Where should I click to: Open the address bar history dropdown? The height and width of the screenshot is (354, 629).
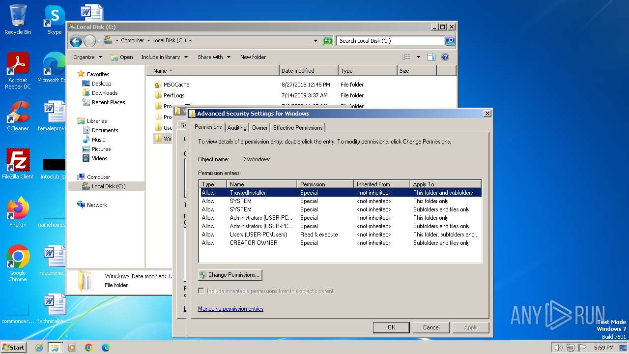315,41
